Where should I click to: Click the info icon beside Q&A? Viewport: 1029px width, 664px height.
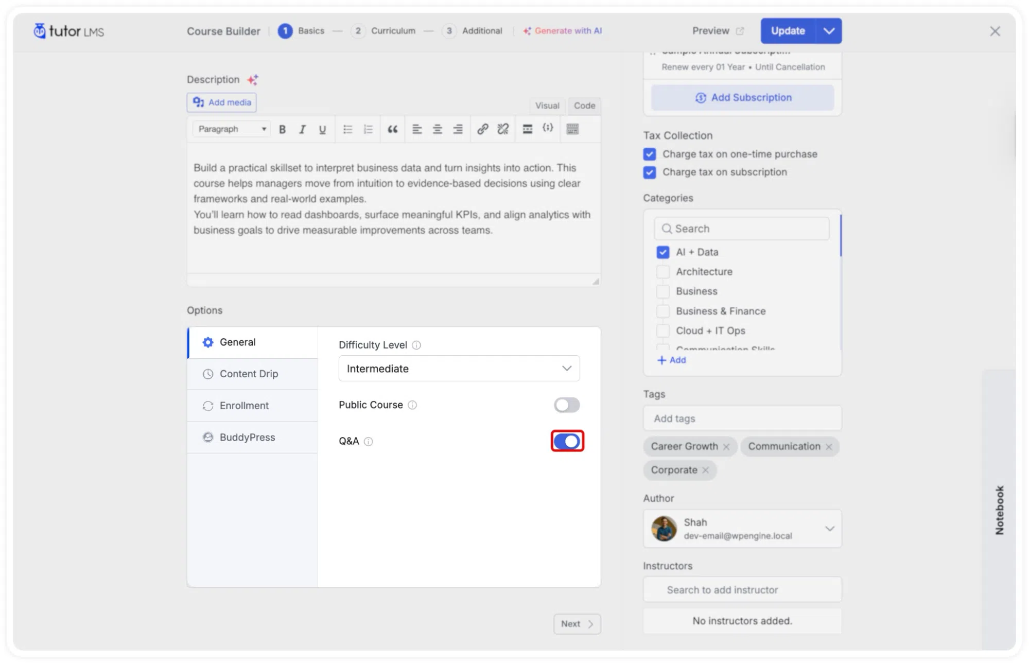point(368,442)
